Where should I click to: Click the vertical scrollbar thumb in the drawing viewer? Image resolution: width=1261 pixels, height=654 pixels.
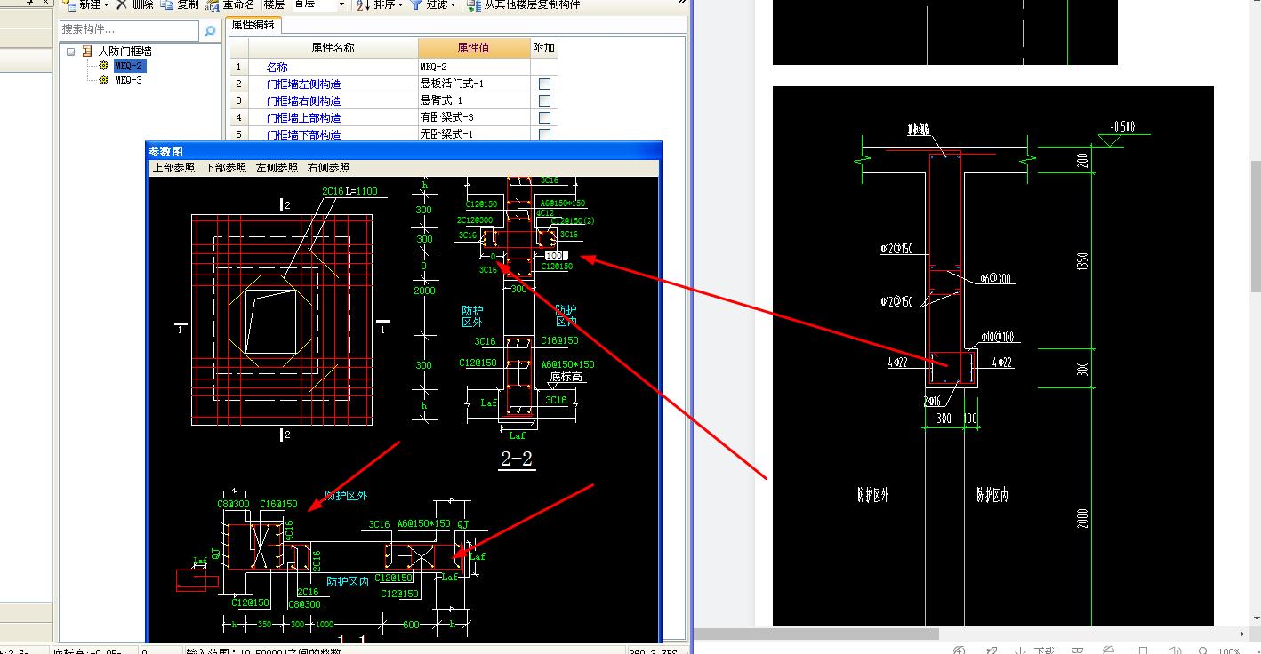tap(1255, 227)
